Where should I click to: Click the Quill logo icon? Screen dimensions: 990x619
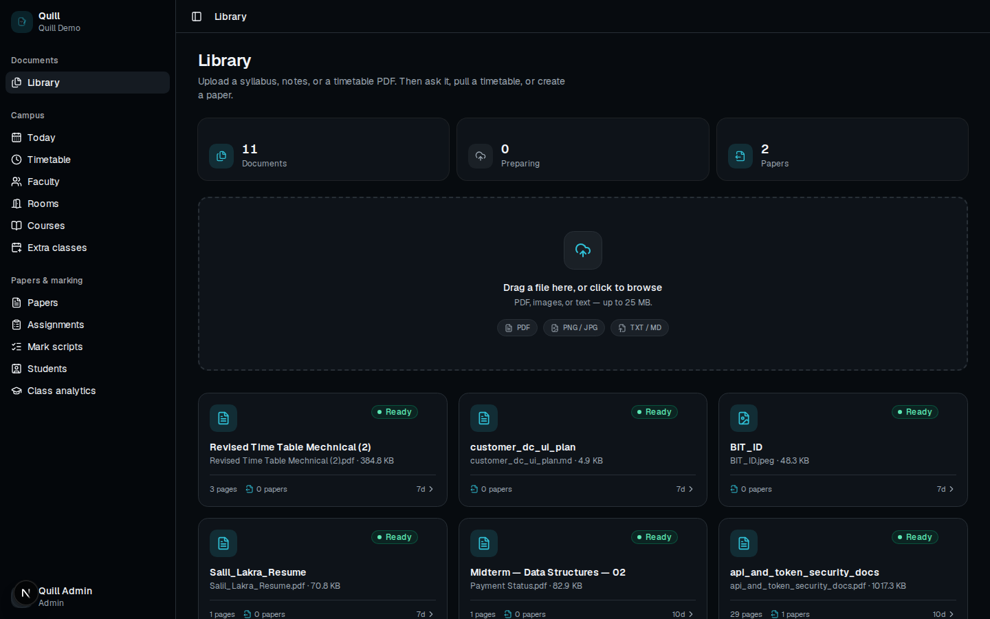[x=22, y=22]
